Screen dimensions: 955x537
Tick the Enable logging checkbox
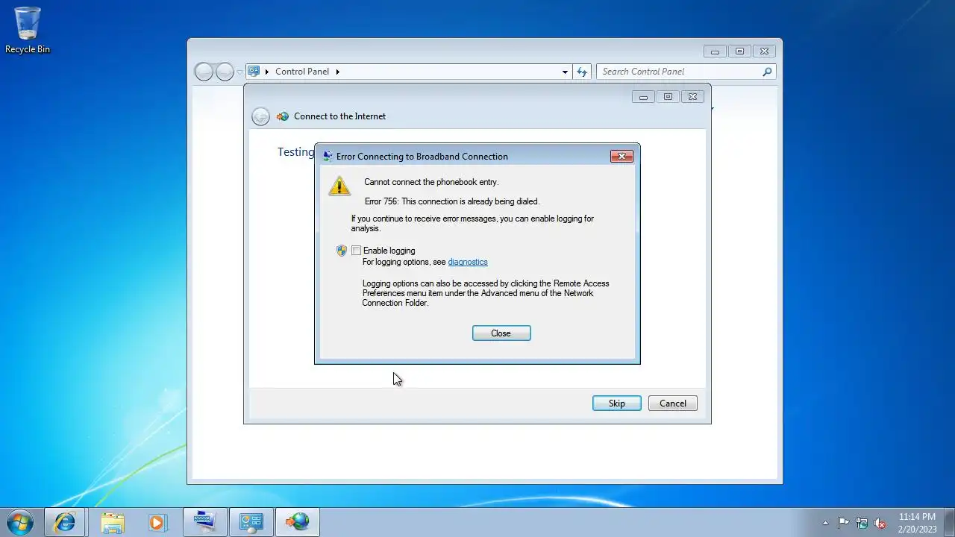356,251
